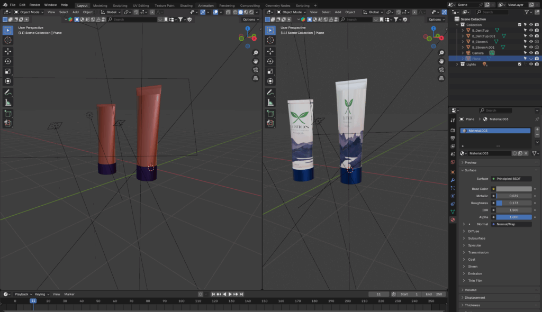Activate the Annotate tool in left viewport
The width and height of the screenshot is (542, 312).
point(8,92)
